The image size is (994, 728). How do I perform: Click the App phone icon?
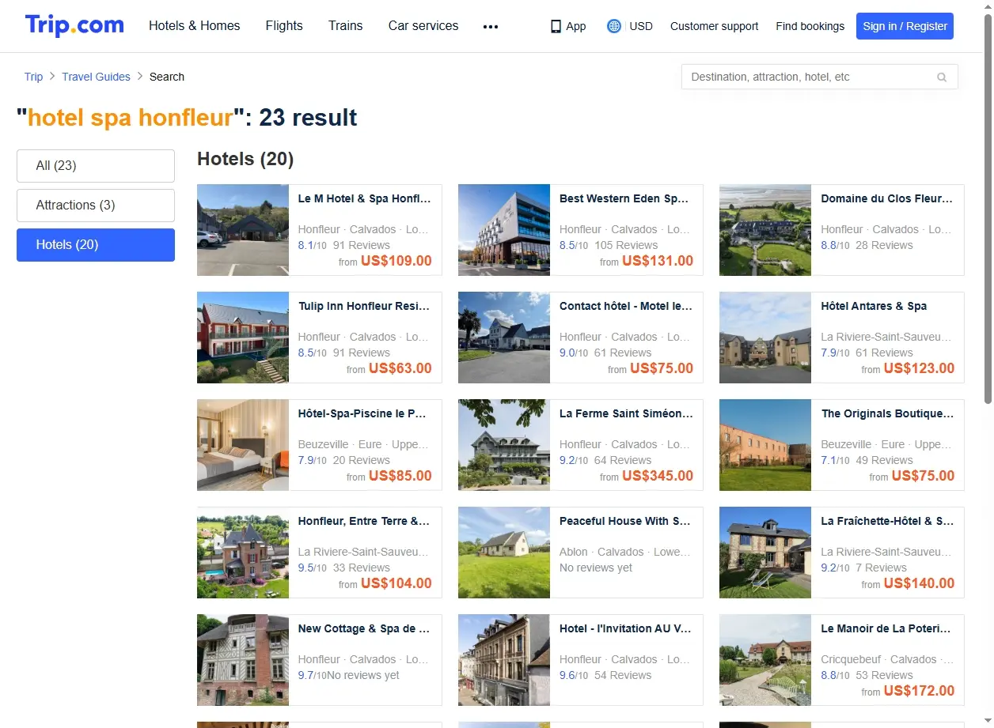(556, 26)
